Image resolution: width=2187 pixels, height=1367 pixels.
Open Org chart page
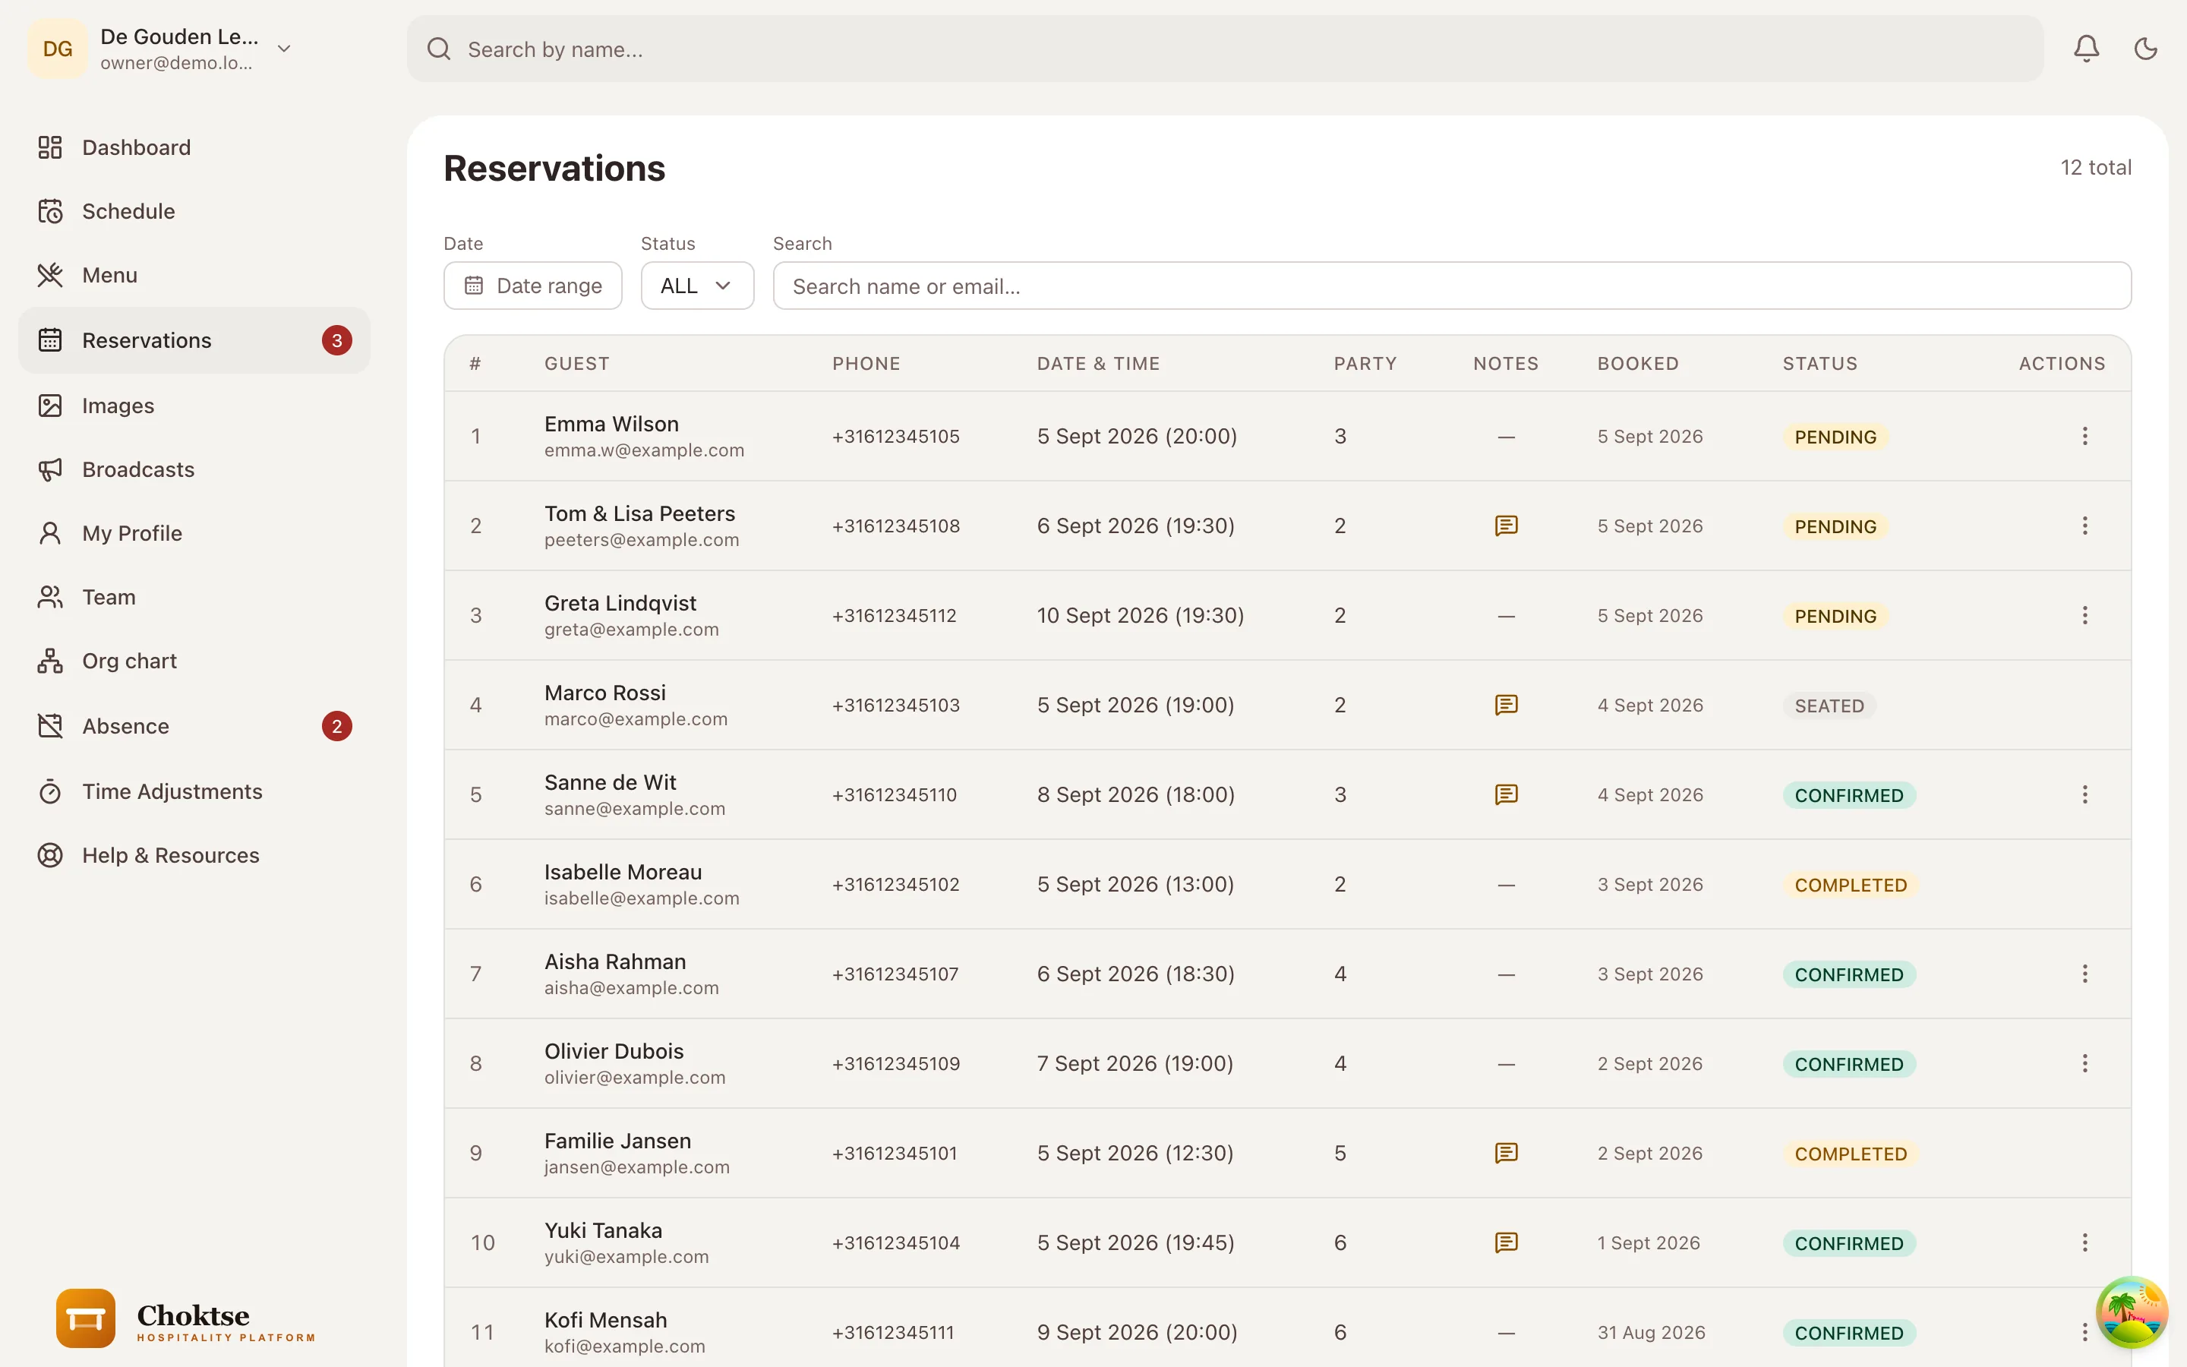[194, 661]
